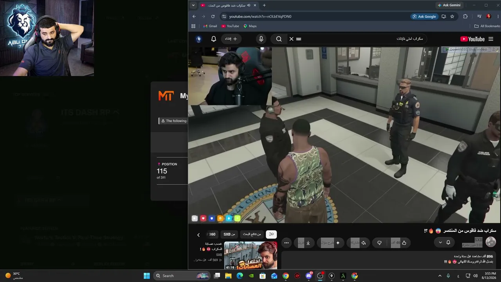Open OBS Studio from taskbar
Viewport: 501px width, 282px height.
(320, 276)
